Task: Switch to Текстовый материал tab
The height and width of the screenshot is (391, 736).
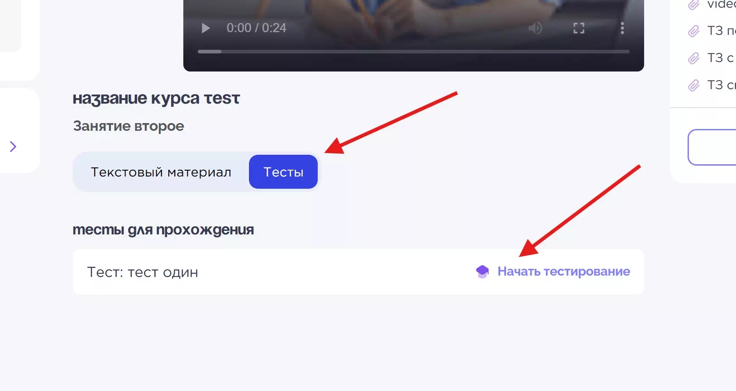Action: pyautogui.click(x=161, y=172)
